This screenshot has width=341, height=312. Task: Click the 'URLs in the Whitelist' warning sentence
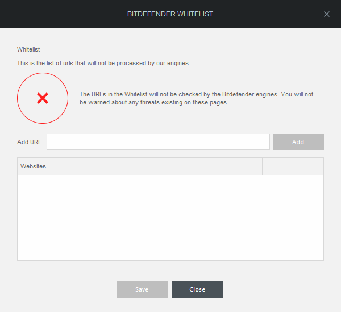[x=196, y=95]
